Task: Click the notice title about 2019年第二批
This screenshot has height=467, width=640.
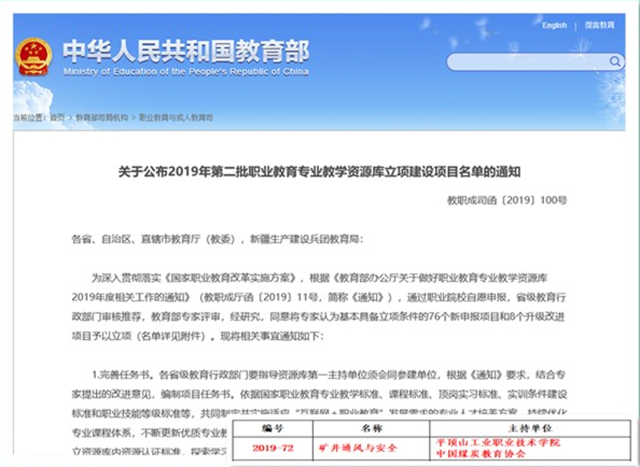Action: click(x=319, y=172)
